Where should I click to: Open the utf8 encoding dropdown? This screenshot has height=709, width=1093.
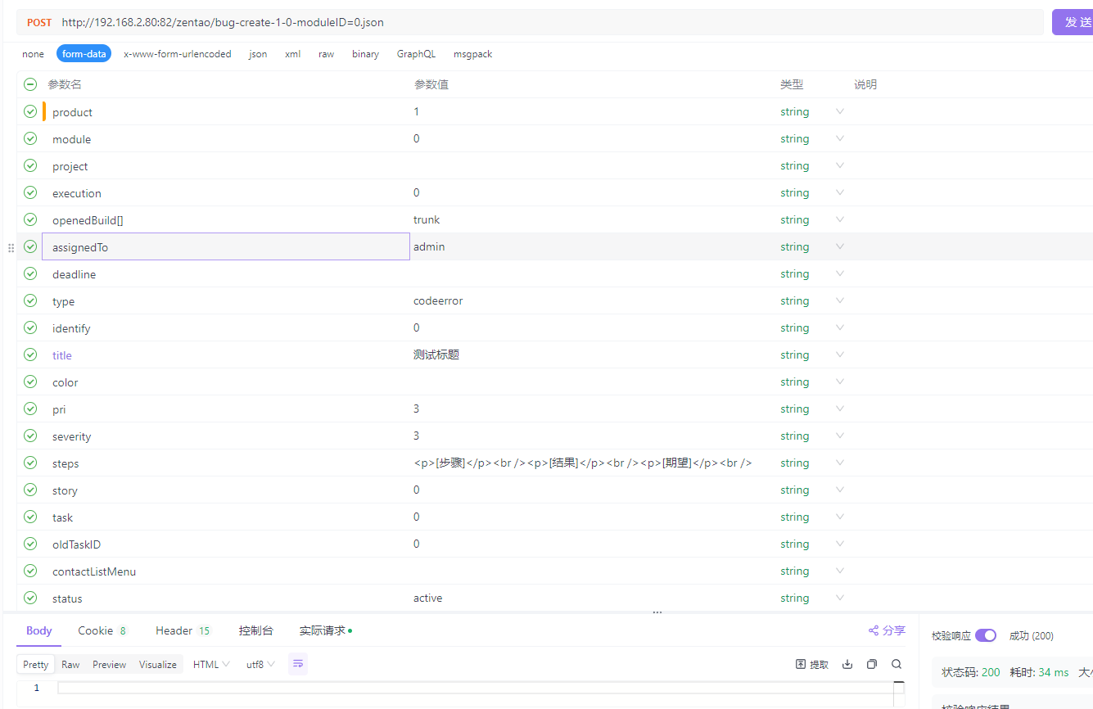260,664
